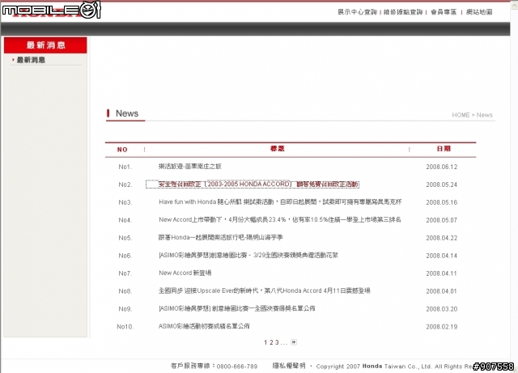
Task: Open the 展示中心查詢 link in top navigation
Action: click(357, 12)
